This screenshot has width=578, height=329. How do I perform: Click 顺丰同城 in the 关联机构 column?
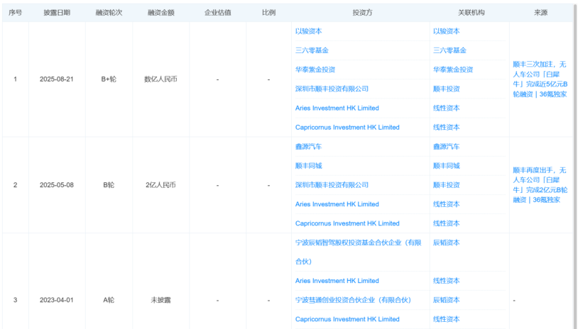point(446,165)
